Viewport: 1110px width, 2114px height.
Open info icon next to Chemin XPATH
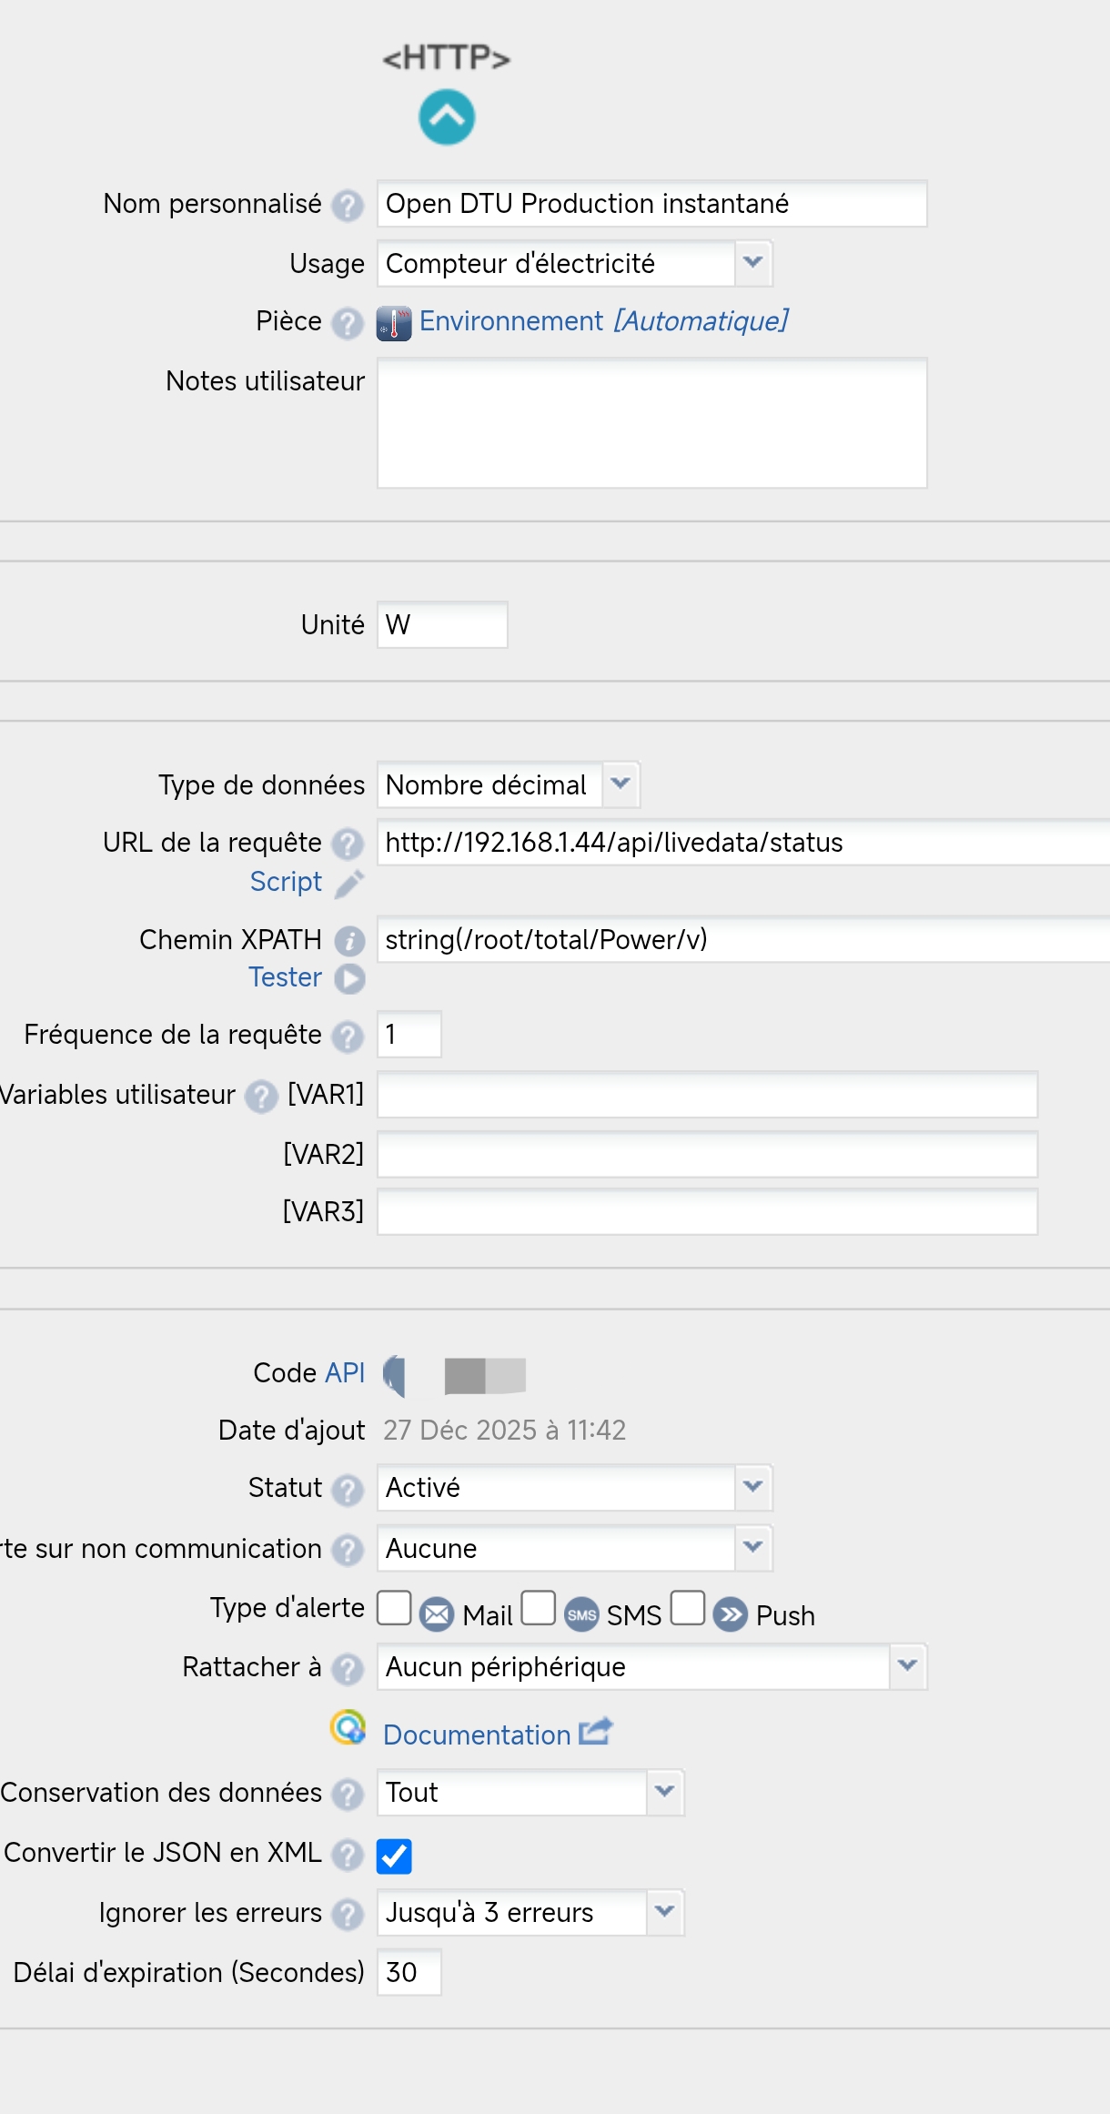[349, 941]
